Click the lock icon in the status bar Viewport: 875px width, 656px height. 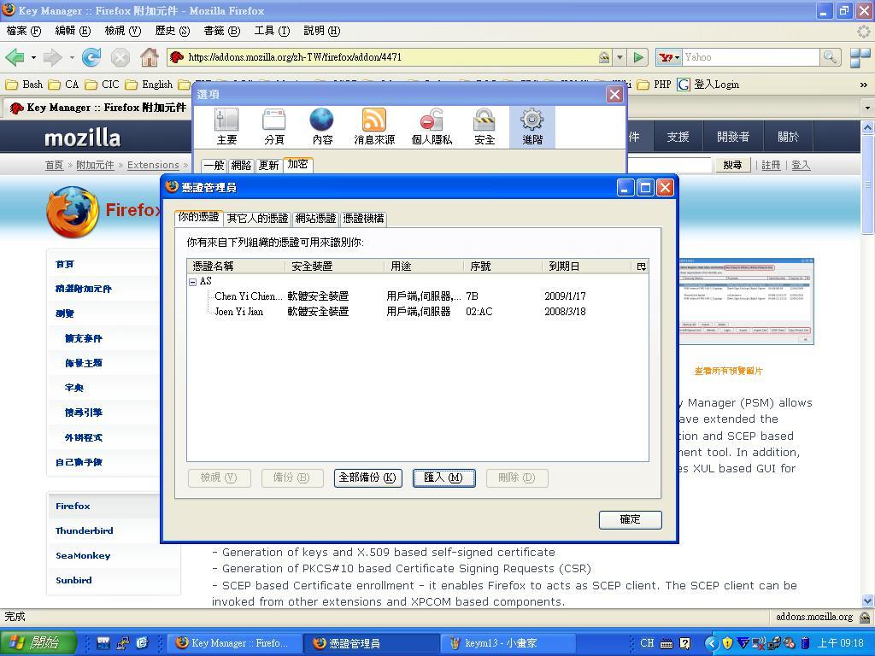click(x=865, y=617)
